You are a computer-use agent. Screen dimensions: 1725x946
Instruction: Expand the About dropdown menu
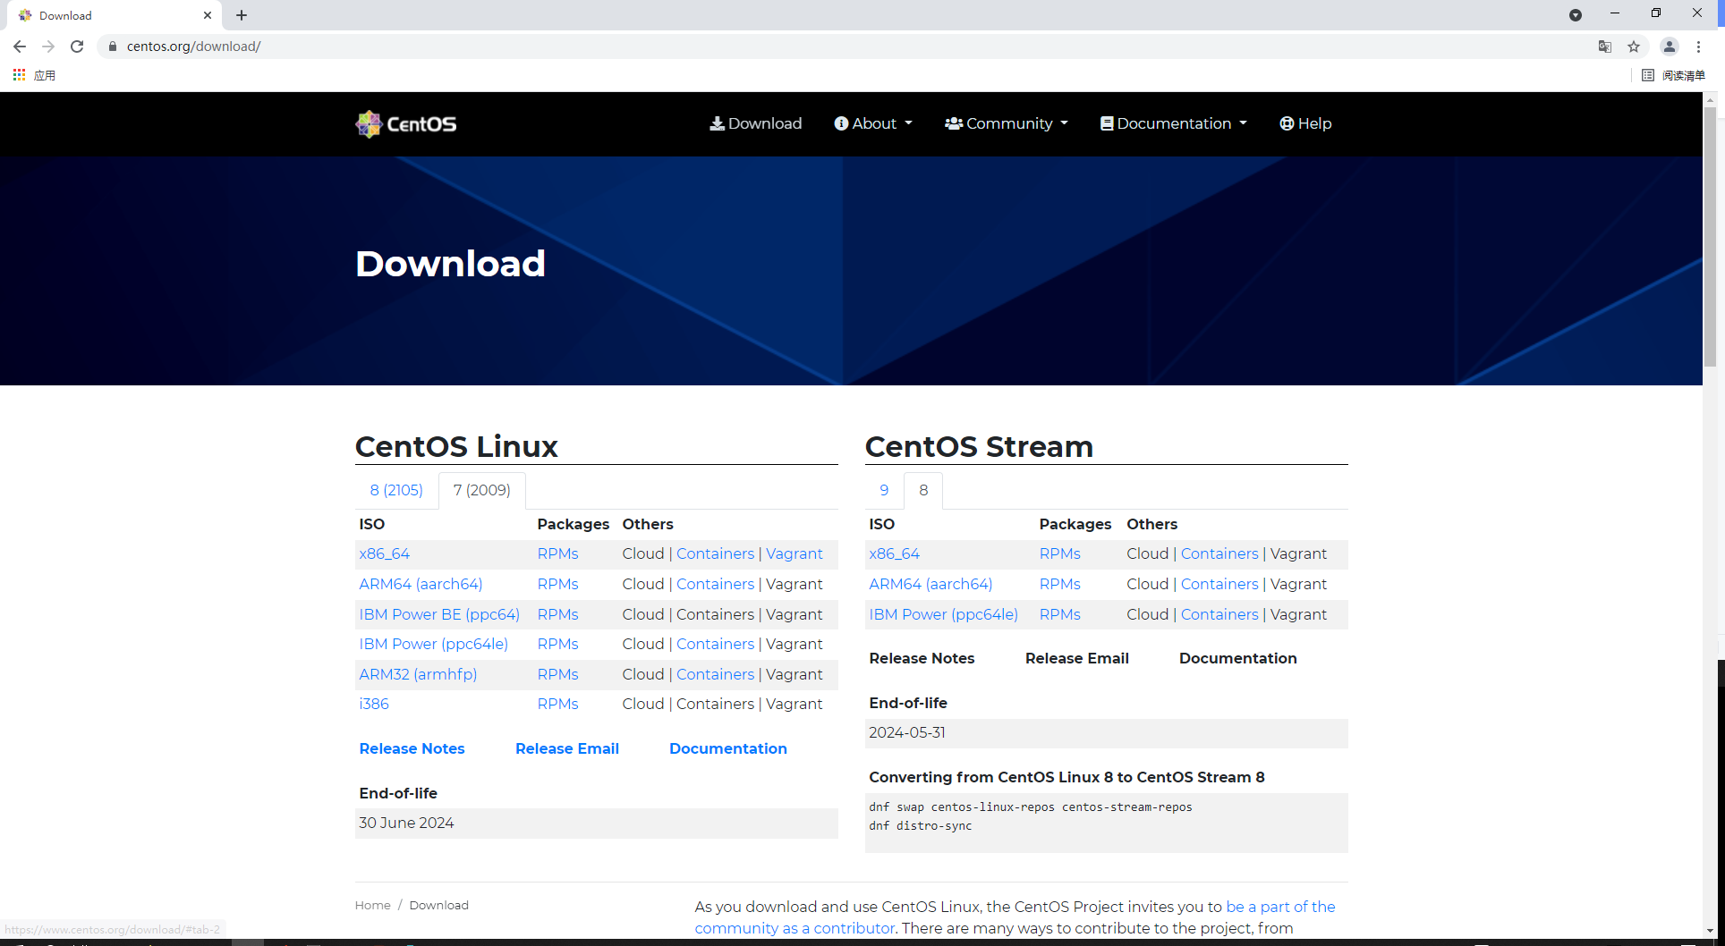tap(873, 123)
